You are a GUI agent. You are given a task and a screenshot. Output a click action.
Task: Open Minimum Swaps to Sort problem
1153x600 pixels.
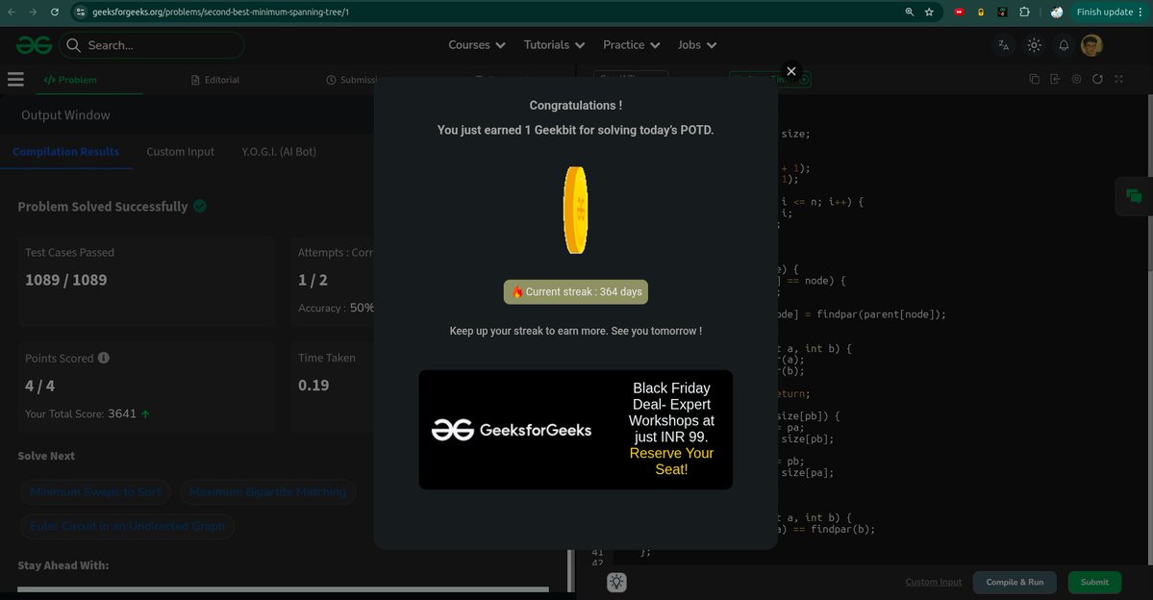coord(95,492)
